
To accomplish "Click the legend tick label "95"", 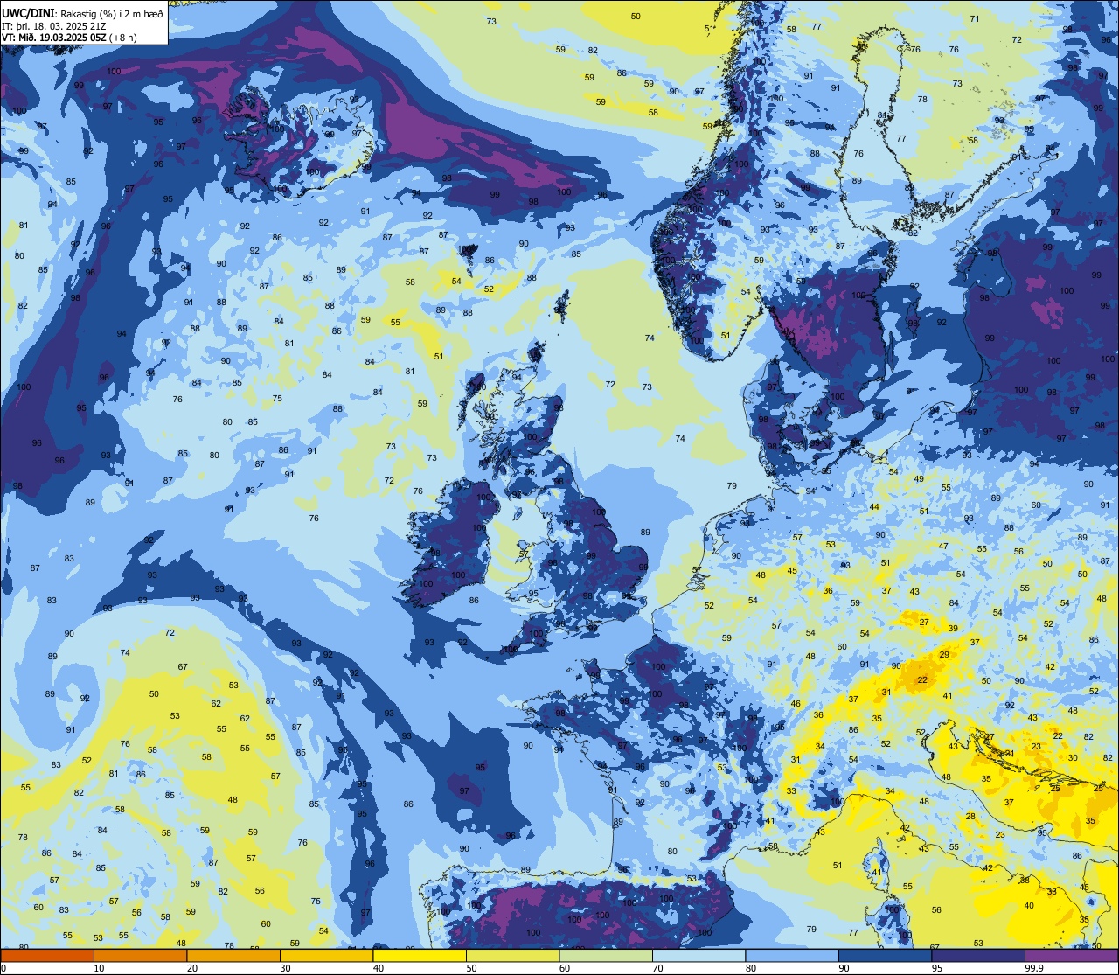I will tap(936, 968).
